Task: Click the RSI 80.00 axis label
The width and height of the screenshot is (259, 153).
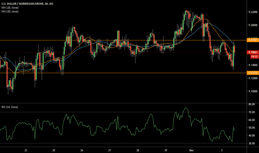Action: pyautogui.click(x=251, y=104)
